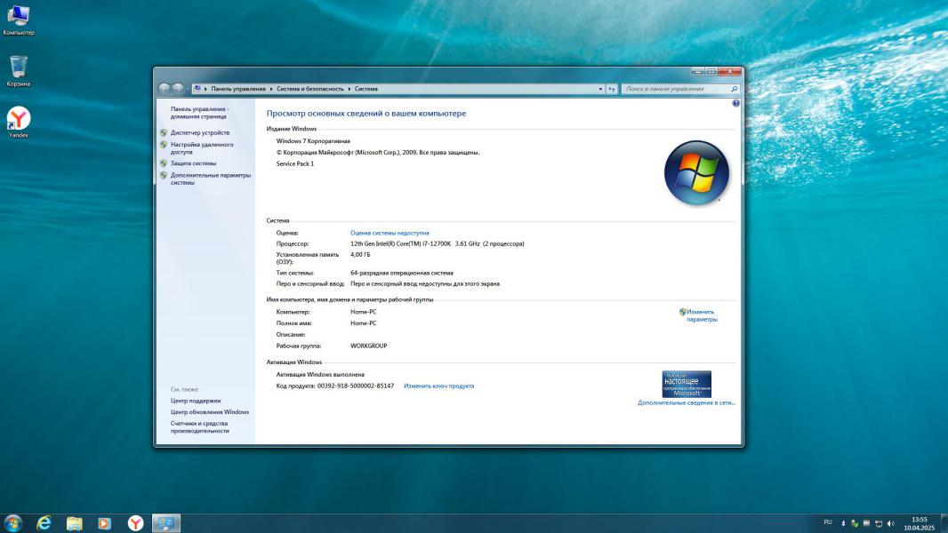This screenshot has width=948, height=533.
Task: Open Windows Explorer folder on the taskbar
Action: coord(75,522)
